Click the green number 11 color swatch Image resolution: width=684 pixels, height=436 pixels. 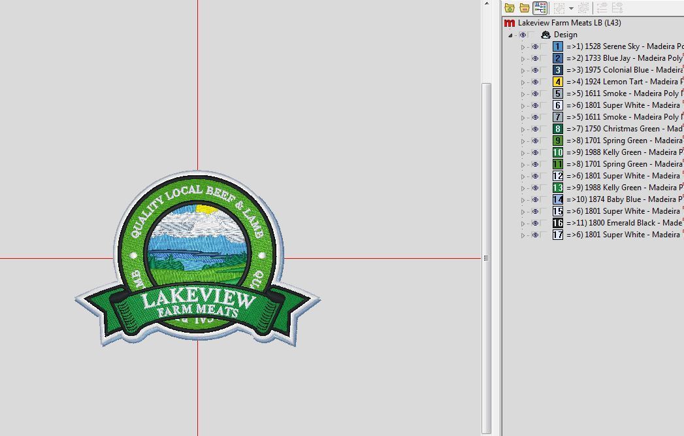[x=557, y=164]
